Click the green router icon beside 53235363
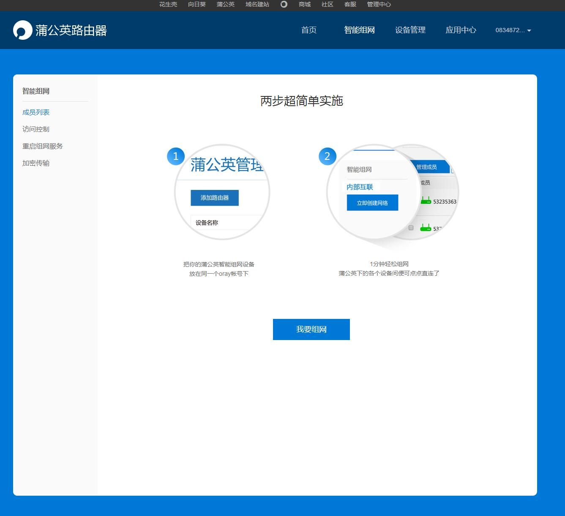This screenshot has width=565, height=516. coord(426,201)
